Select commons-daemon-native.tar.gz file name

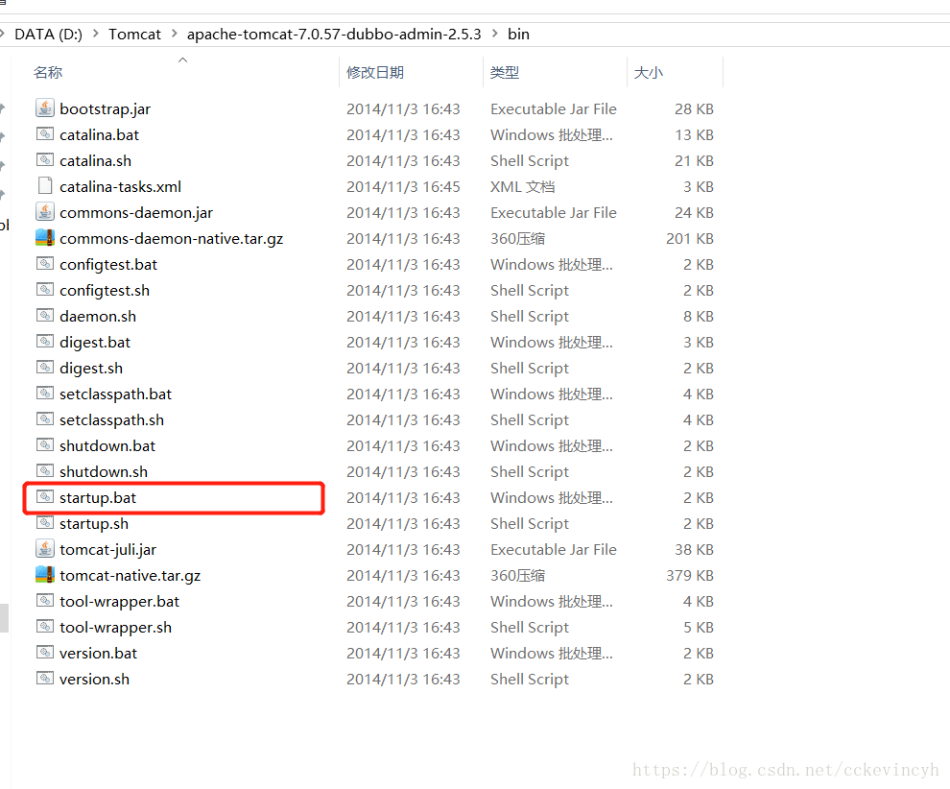pos(172,239)
